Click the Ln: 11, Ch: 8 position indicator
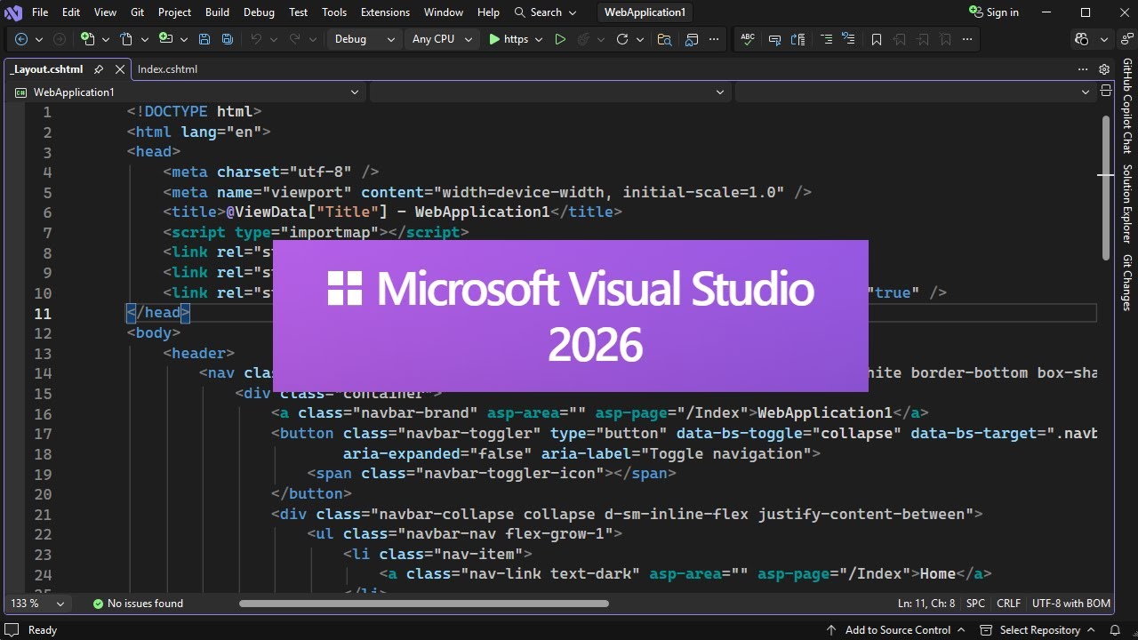 click(926, 603)
